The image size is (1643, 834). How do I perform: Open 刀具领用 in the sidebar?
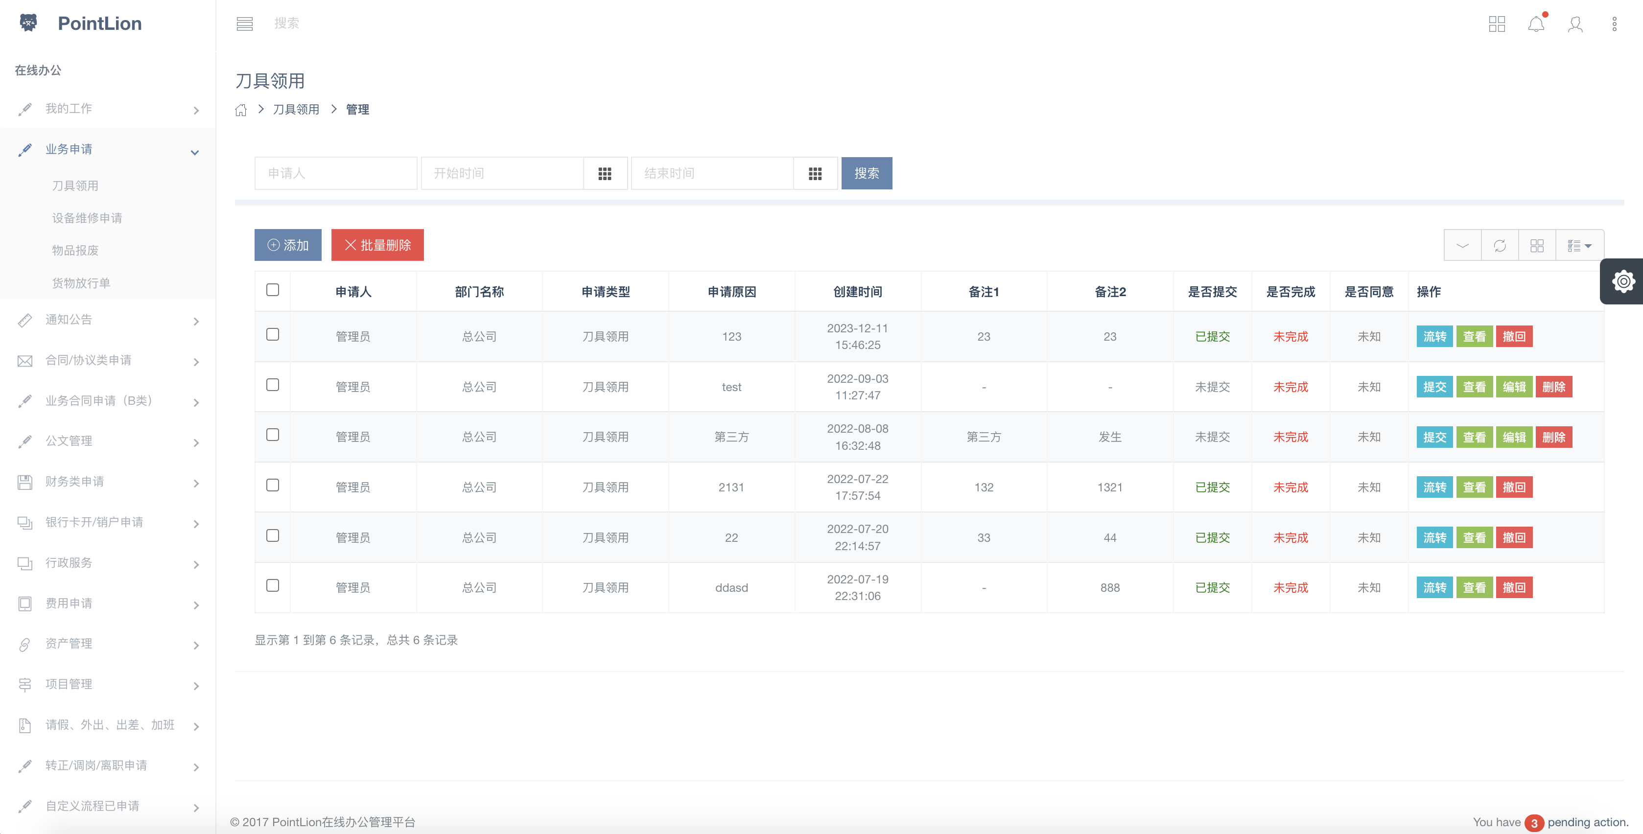75,186
